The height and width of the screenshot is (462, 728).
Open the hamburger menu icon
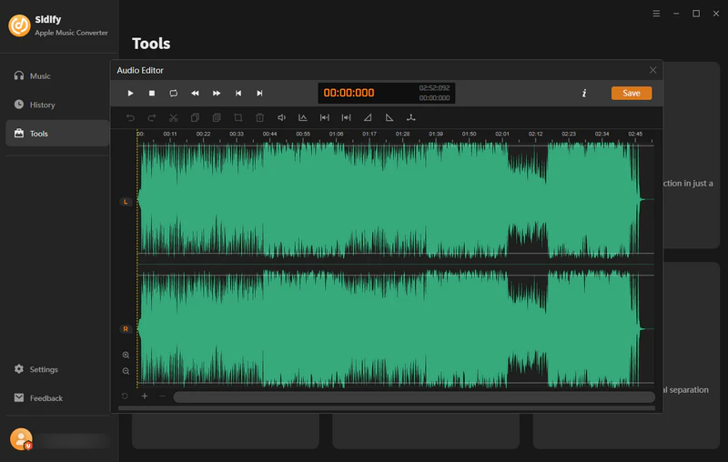(656, 14)
